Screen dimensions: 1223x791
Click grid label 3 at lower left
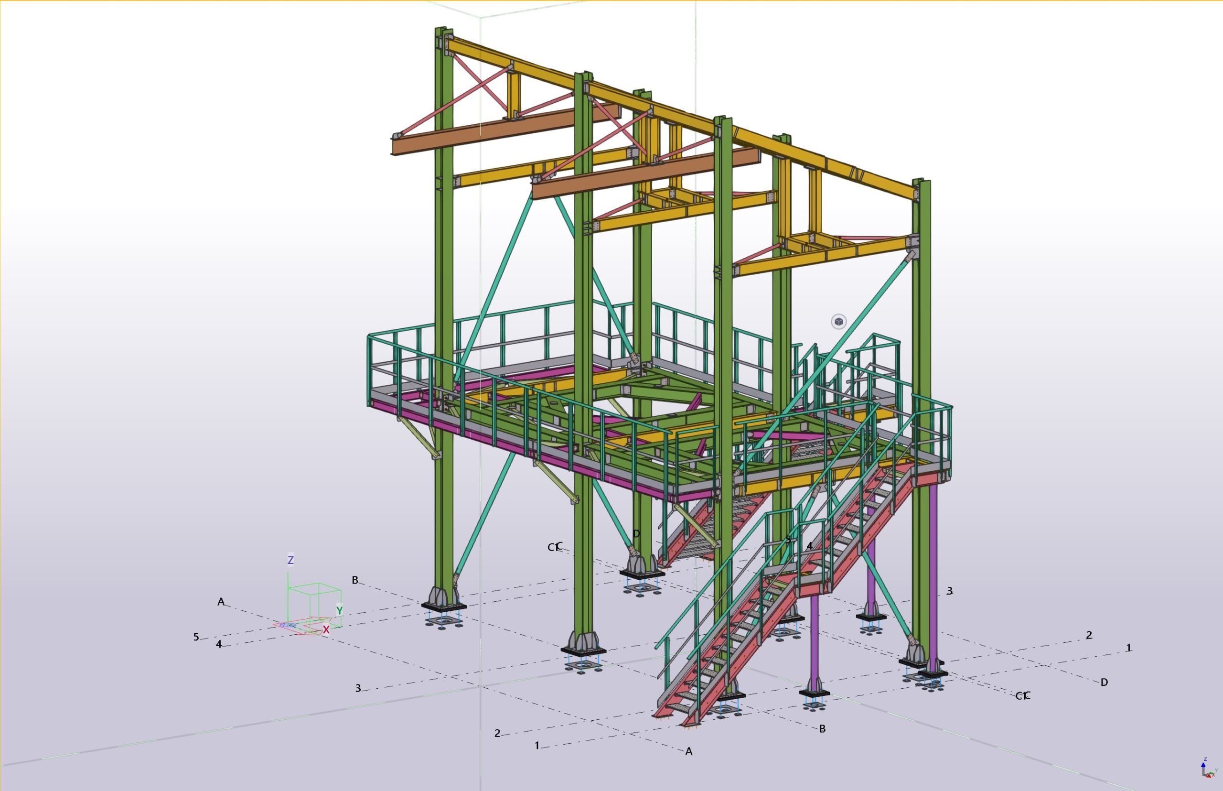click(x=358, y=688)
